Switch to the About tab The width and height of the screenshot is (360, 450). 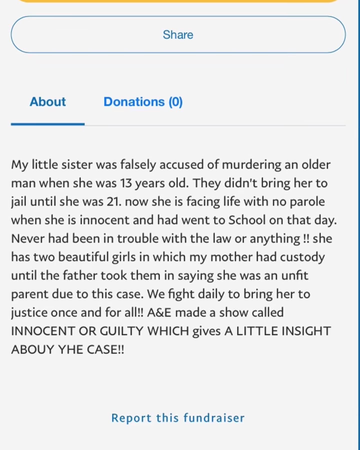click(x=48, y=102)
